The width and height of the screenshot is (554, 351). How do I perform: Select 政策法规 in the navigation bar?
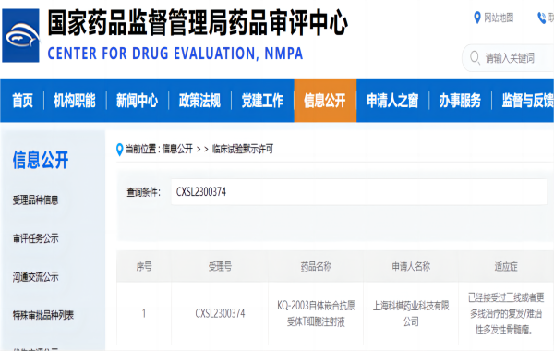pyautogui.click(x=199, y=101)
